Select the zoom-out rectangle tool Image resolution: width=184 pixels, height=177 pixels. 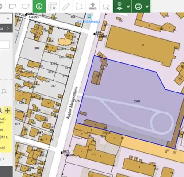[x=26, y=6]
